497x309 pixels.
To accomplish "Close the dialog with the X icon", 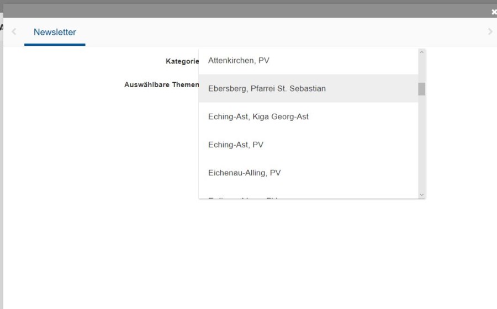I will click(494, 12).
